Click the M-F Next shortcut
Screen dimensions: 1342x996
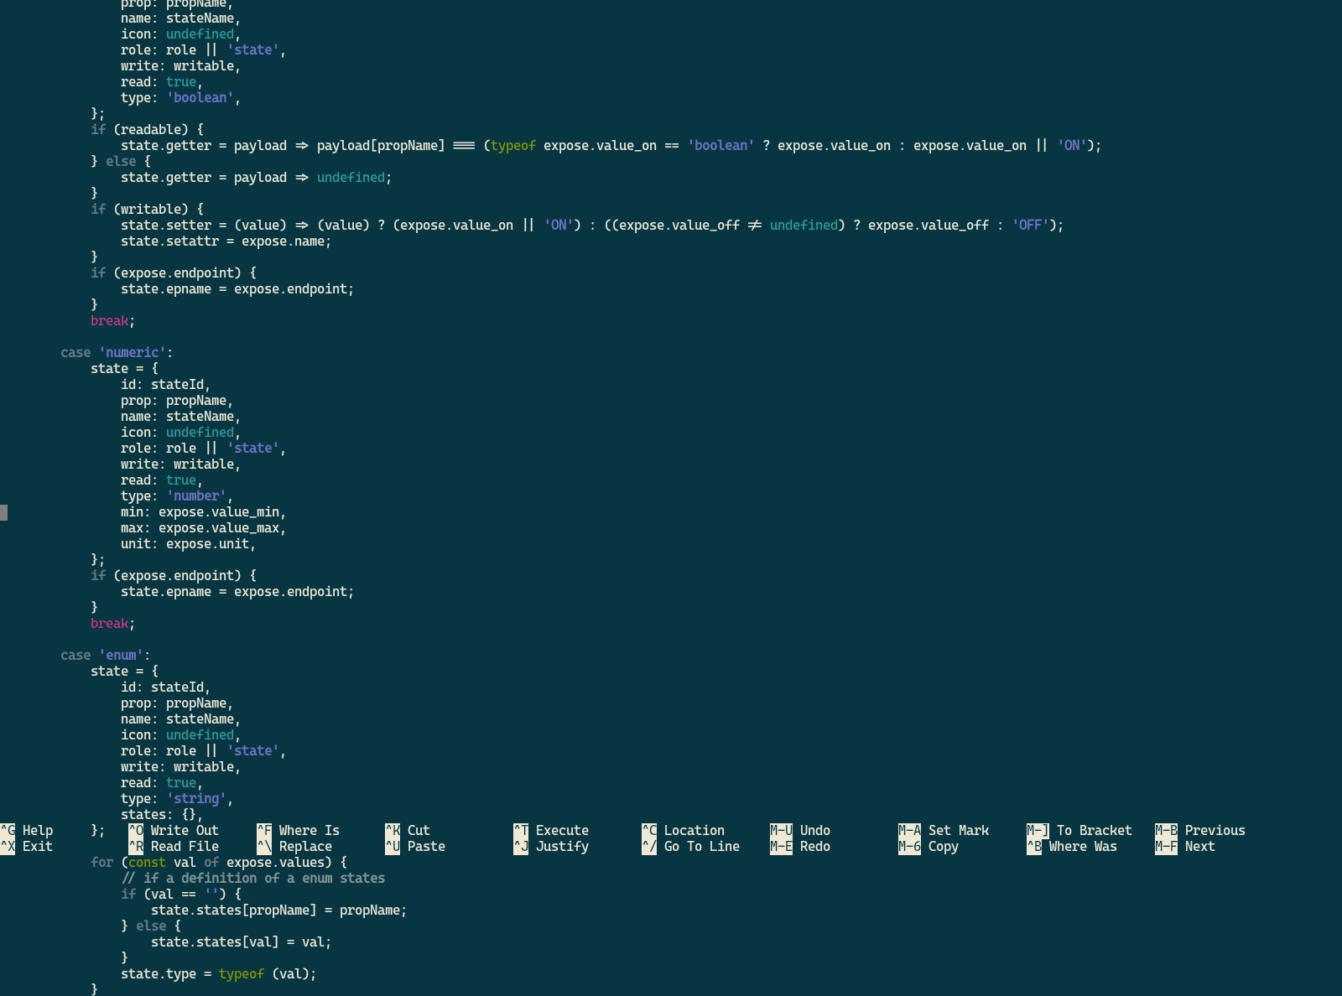coord(1185,847)
